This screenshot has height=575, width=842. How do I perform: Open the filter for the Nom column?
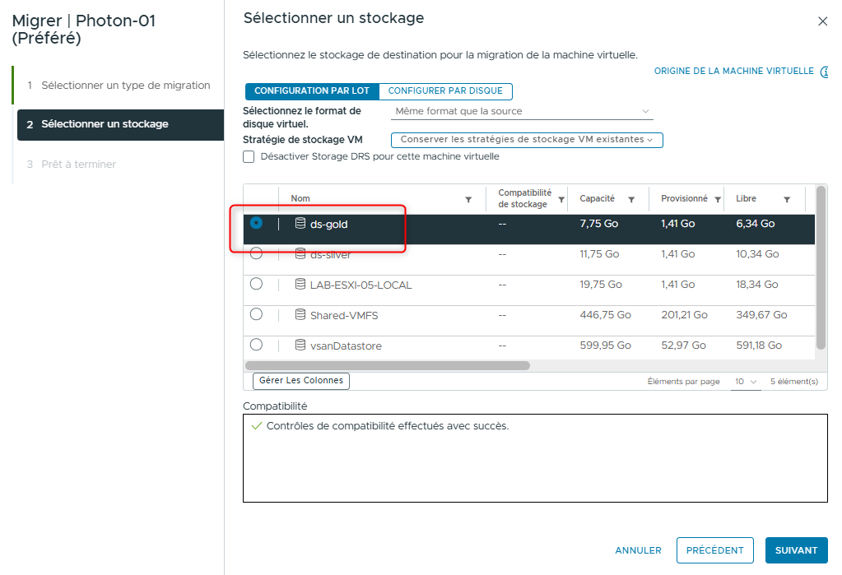[468, 198]
